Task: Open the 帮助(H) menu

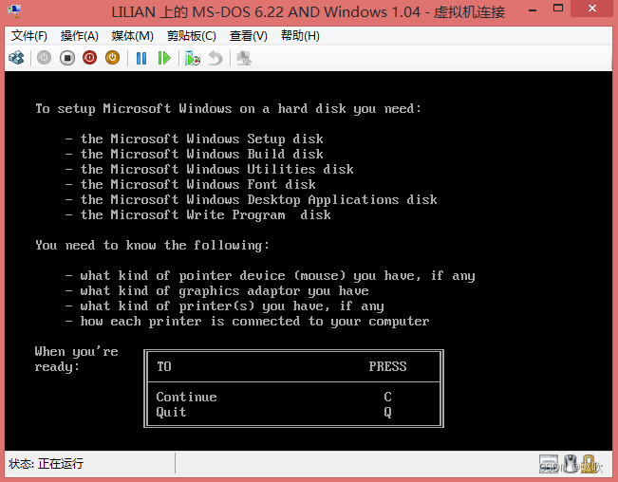Action: 300,36
